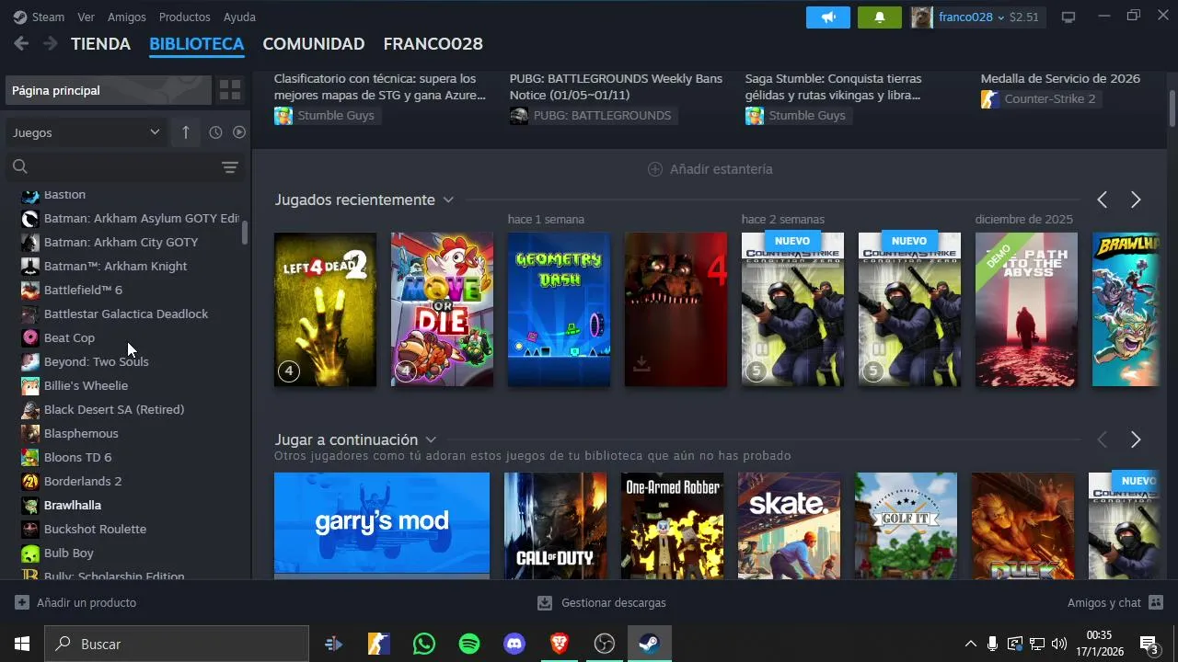Viewport: 1178px width, 662px height.
Task: Select the Bloons TD 6 icon
Action: (x=30, y=457)
